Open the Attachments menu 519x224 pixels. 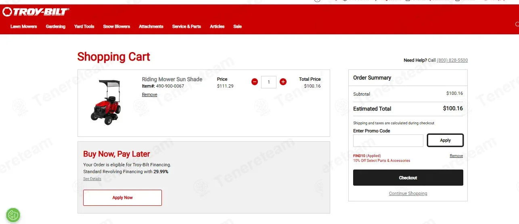tap(151, 27)
